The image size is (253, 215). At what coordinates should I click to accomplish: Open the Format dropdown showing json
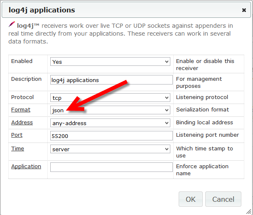point(110,110)
